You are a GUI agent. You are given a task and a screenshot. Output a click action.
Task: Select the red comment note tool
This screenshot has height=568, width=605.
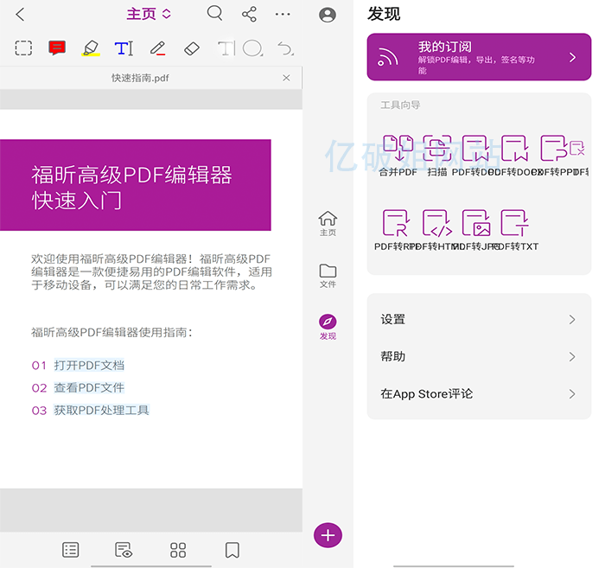pos(57,48)
